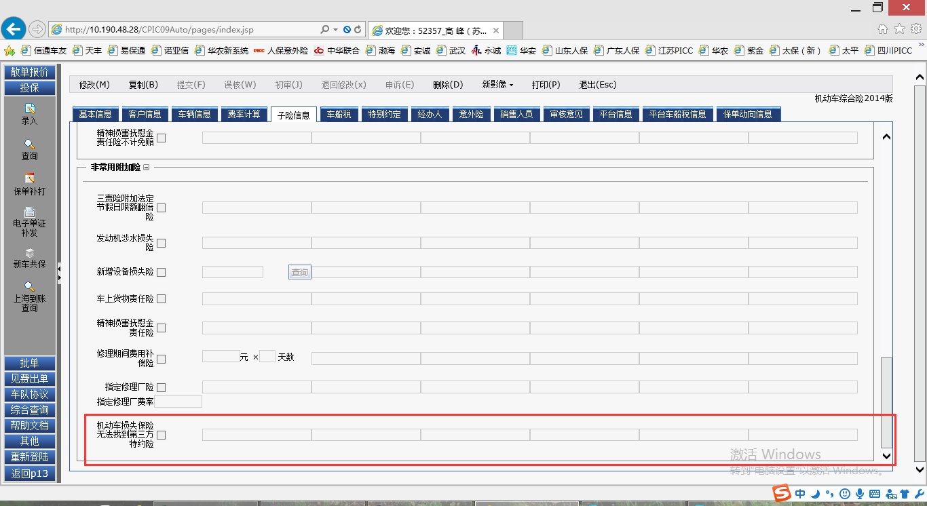Click the Sogou punctuation icon
Image resolution: width=927 pixels, height=506 pixels.
point(829,493)
